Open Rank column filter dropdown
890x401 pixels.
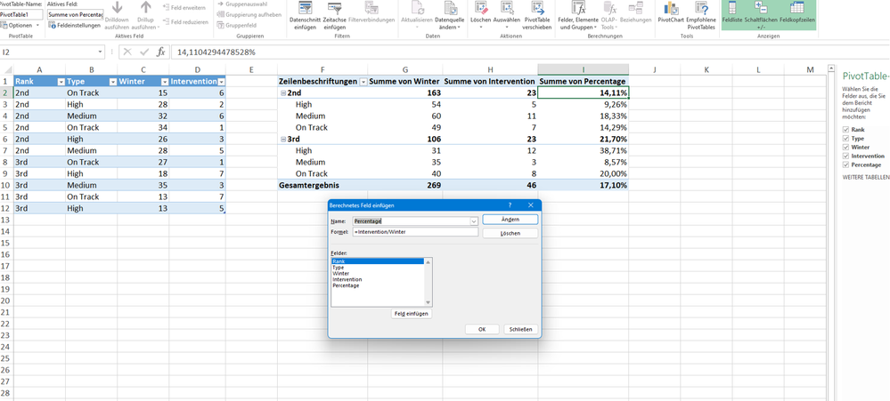(x=61, y=82)
